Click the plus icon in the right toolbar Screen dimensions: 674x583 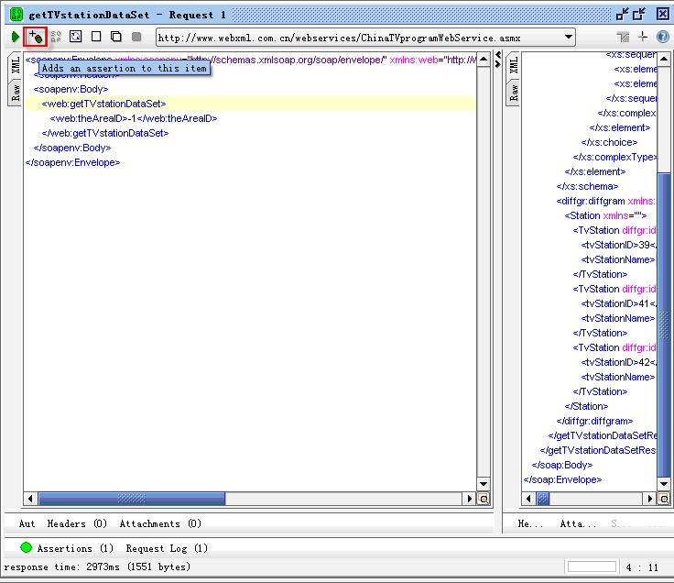[x=643, y=37]
